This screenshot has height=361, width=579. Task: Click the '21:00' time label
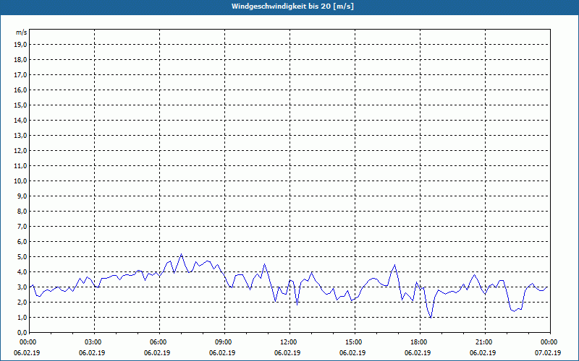(485, 342)
